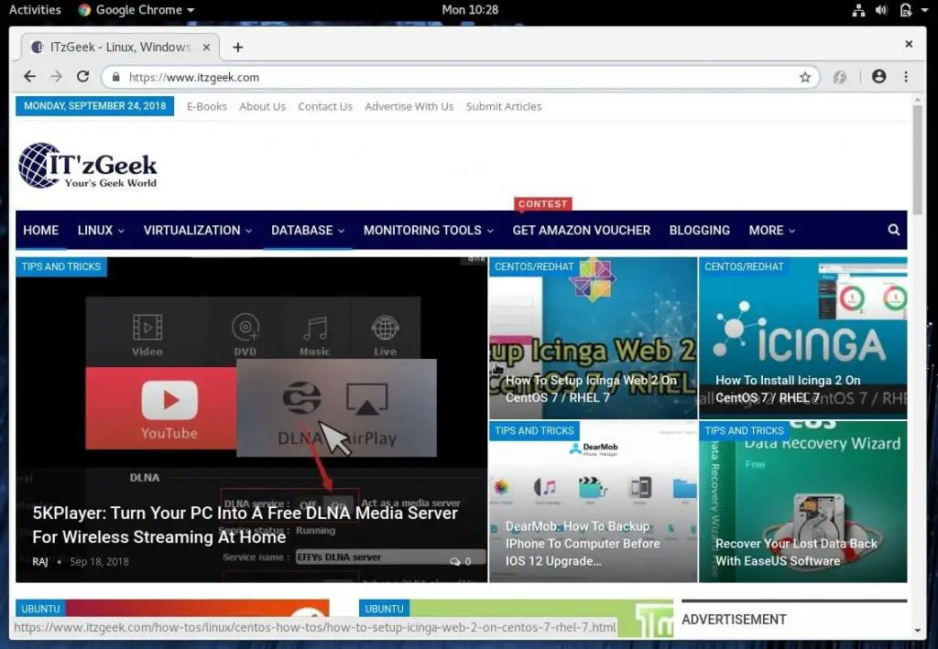
Task: Open a new tab with the plus button
Action: (237, 48)
